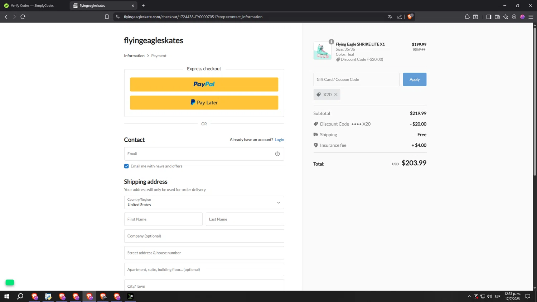The image size is (537, 302).
Task: Open a new browser tab
Action: (143, 6)
